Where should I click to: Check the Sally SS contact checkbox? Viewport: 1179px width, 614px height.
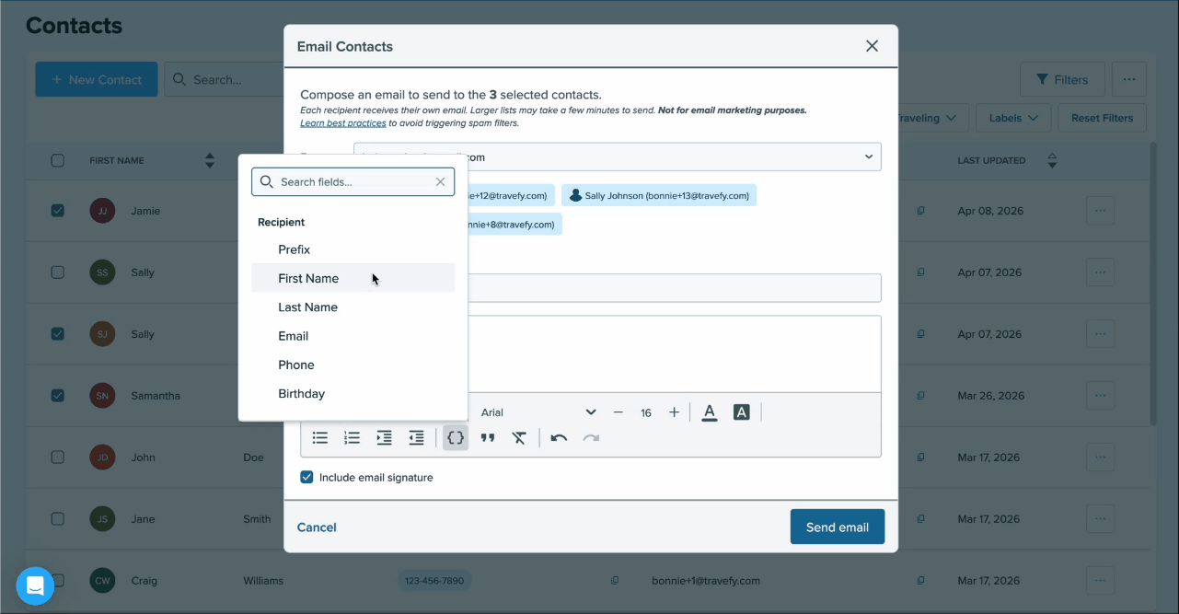pos(58,272)
